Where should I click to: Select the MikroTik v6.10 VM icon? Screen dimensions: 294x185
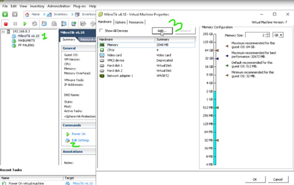[14, 36]
